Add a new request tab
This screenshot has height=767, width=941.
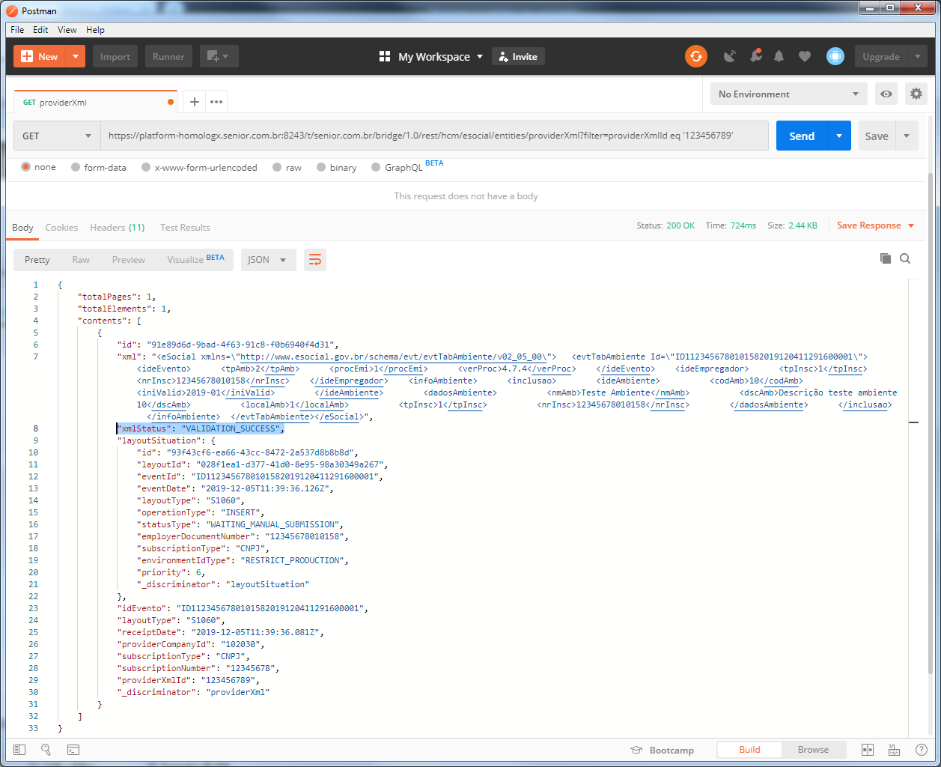click(194, 102)
